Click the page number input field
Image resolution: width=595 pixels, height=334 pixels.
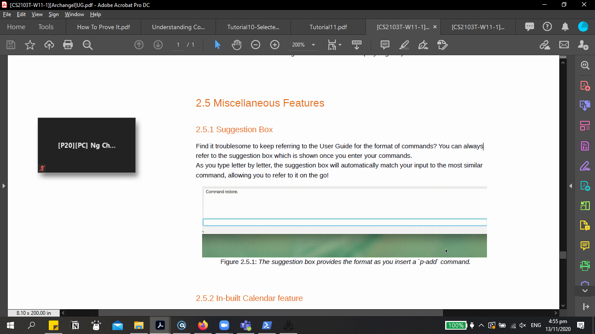point(178,45)
